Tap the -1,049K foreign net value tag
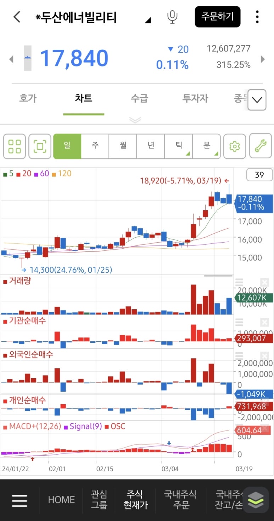Image resolution: width=274 pixels, height=521 pixels. [x=254, y=394]
